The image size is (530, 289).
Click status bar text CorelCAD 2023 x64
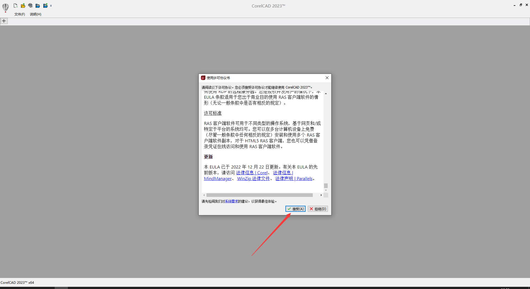pyautogui.click(x=17, y=282)
